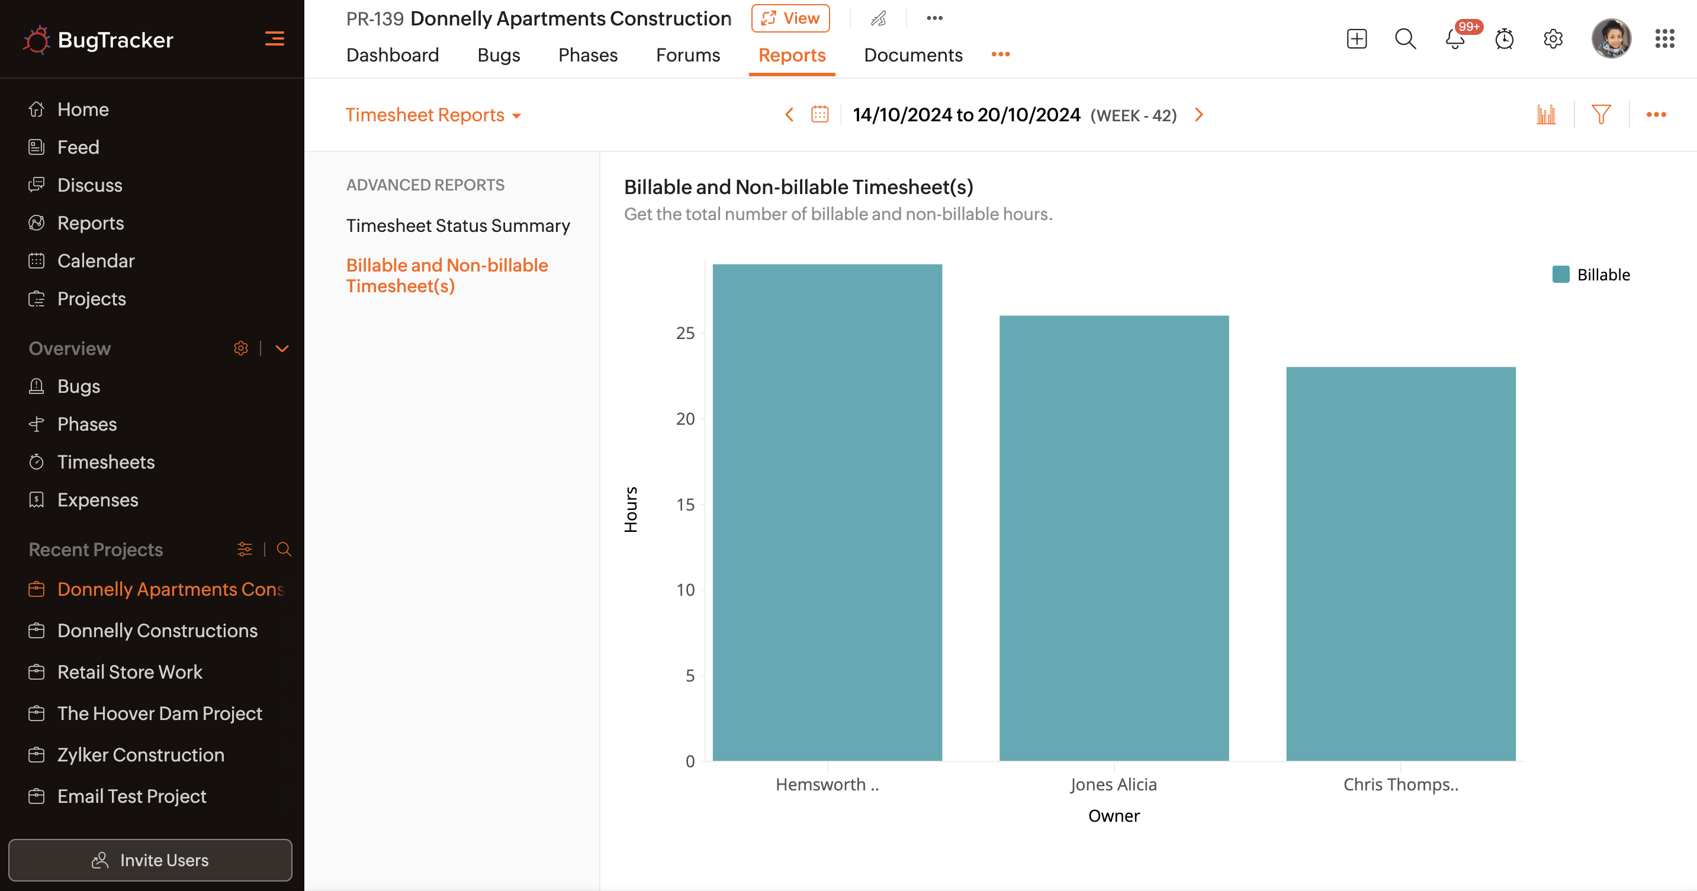Open the apps grid launcher
This screenshot has height=891, width=1697.
tap(1664, 40)
